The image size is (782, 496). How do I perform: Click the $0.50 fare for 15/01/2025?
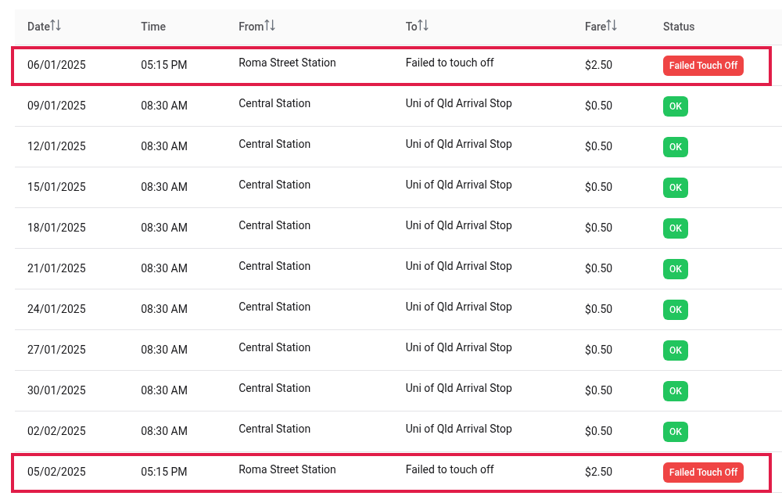(598, 187)
